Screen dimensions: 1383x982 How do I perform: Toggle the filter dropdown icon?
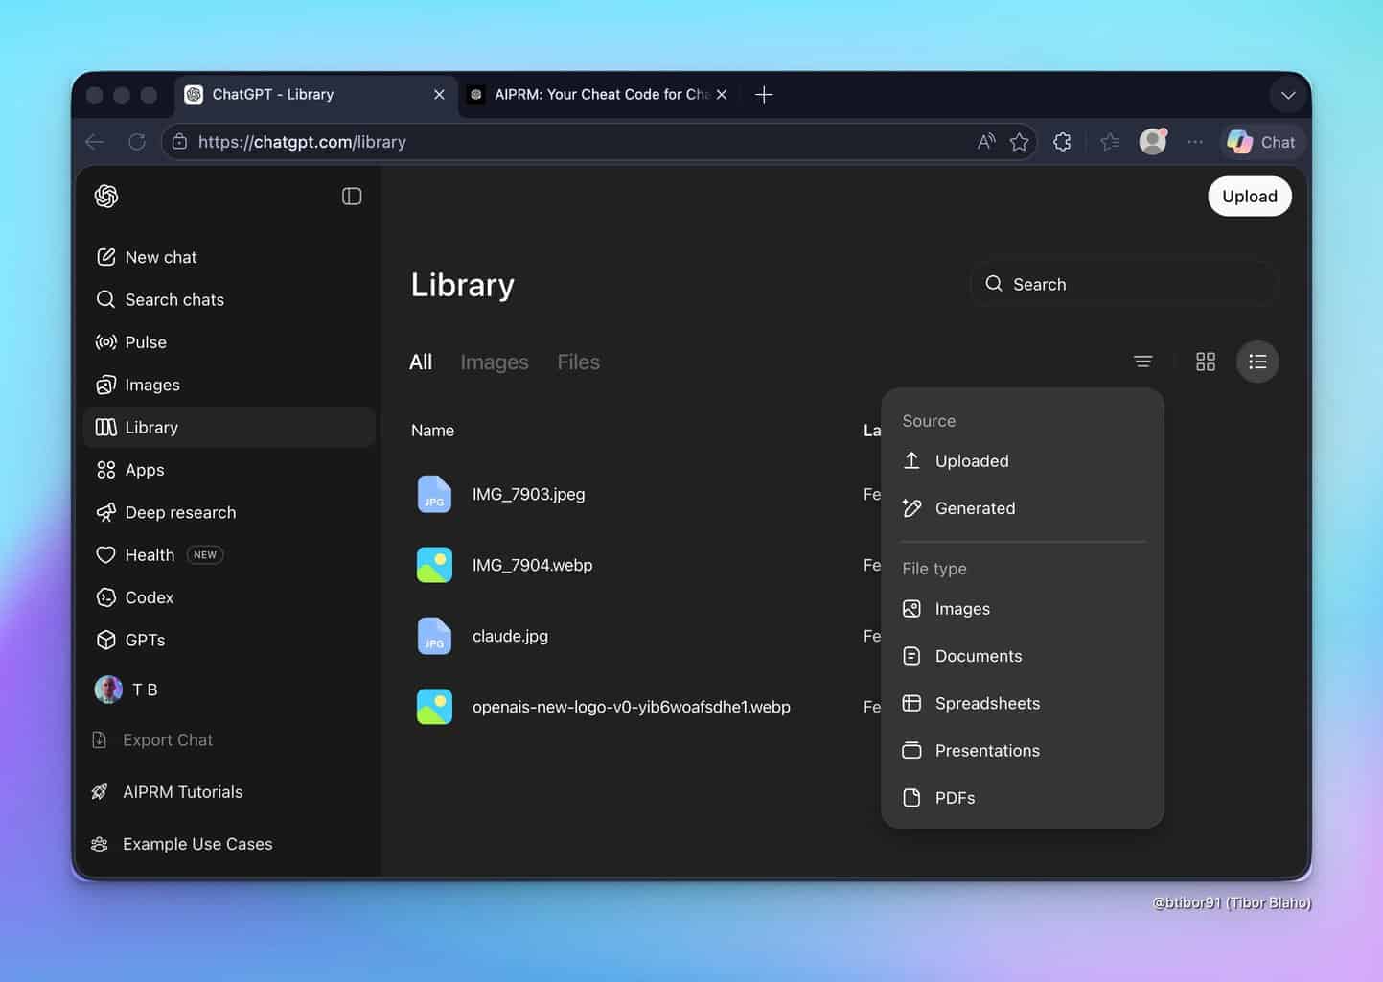tap(1142, 362)
